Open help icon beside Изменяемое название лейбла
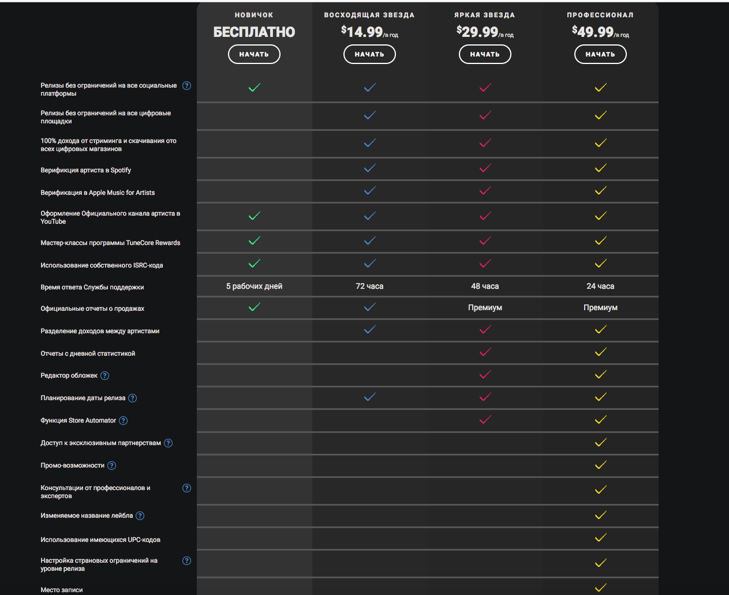Viewport: 729px width, 595px height. [x=140, y=516]
